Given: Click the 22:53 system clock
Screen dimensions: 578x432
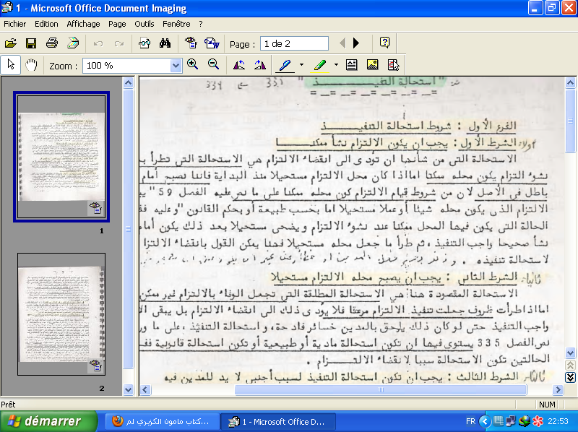Looking at the screenshot, I should tap(558, 421).
